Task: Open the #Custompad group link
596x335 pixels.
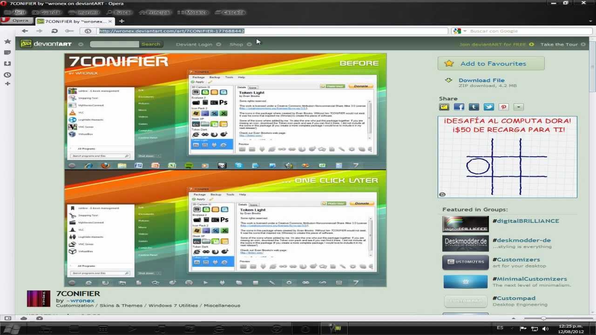Action: (x=514, y=298)
